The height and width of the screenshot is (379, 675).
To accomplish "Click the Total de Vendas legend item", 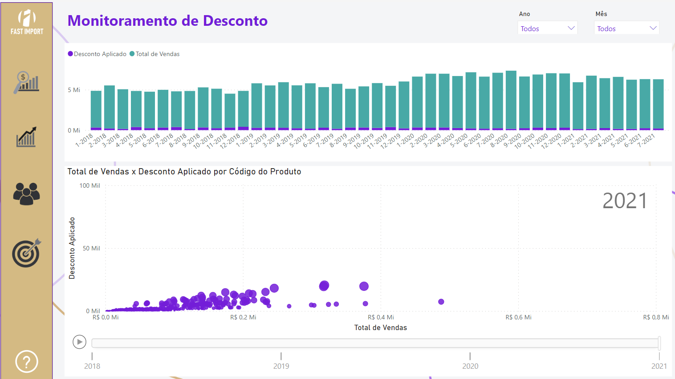I will [155, 54].
